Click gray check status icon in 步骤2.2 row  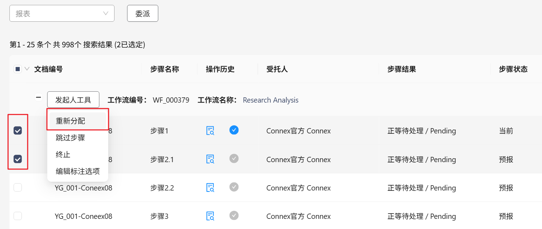coord(234,187)
